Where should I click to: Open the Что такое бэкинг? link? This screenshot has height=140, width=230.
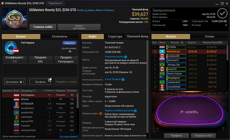(69, 136)
